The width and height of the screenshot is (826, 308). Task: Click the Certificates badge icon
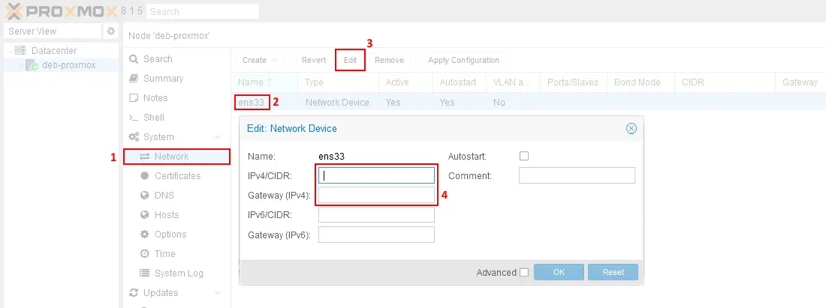pyautogui.click(x=144, y=175)
